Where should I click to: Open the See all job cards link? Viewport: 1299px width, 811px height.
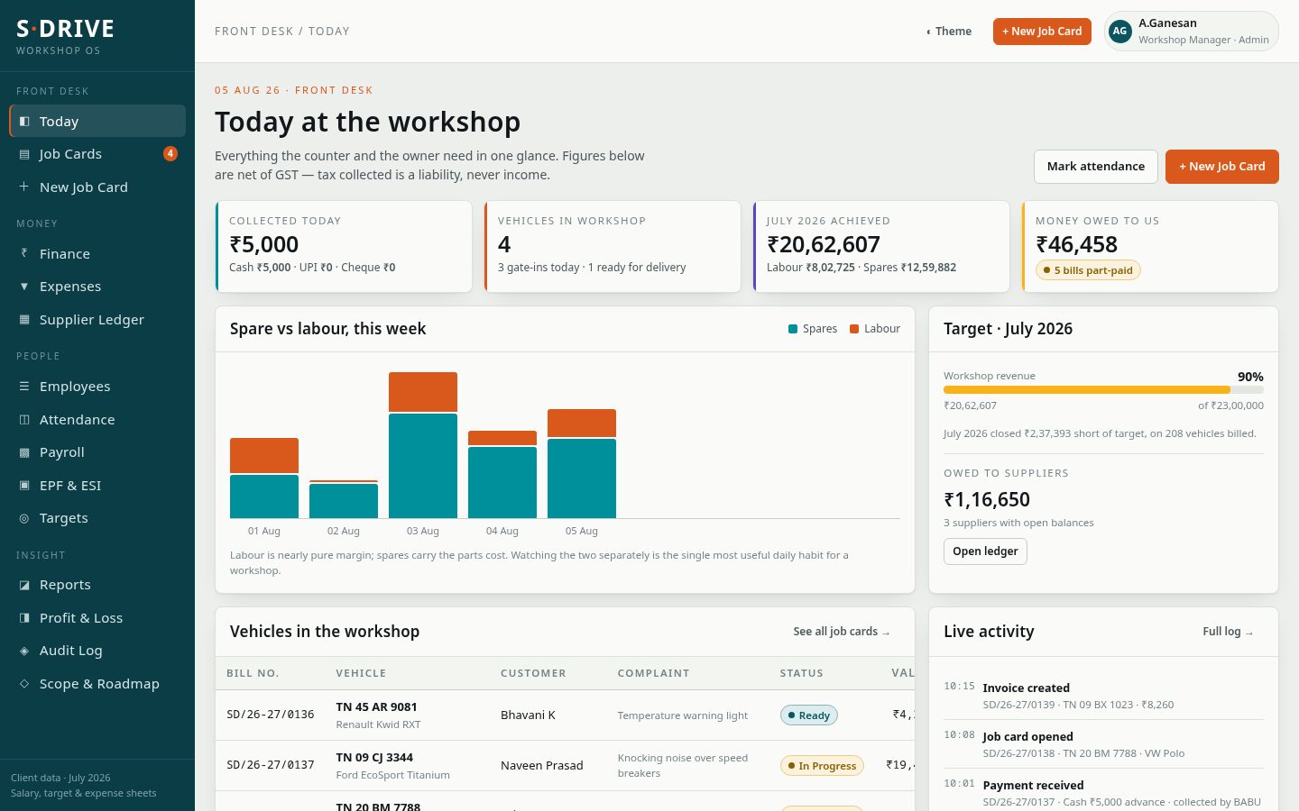pos(842,632)
